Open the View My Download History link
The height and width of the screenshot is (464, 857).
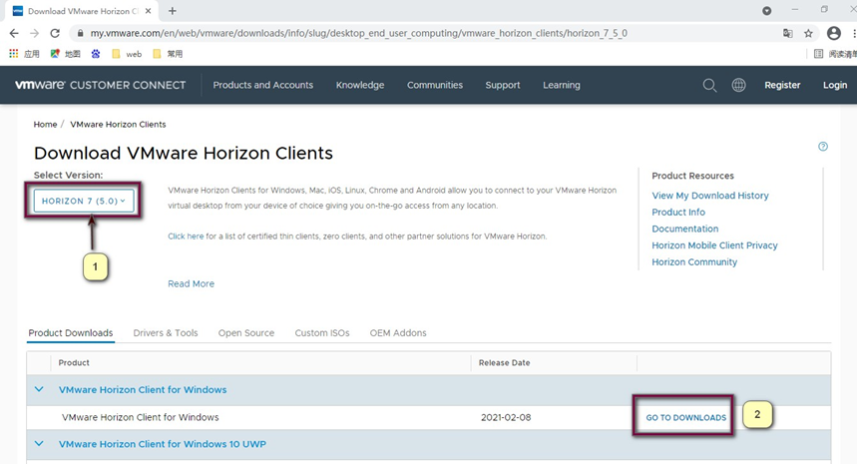coord(709,196)
